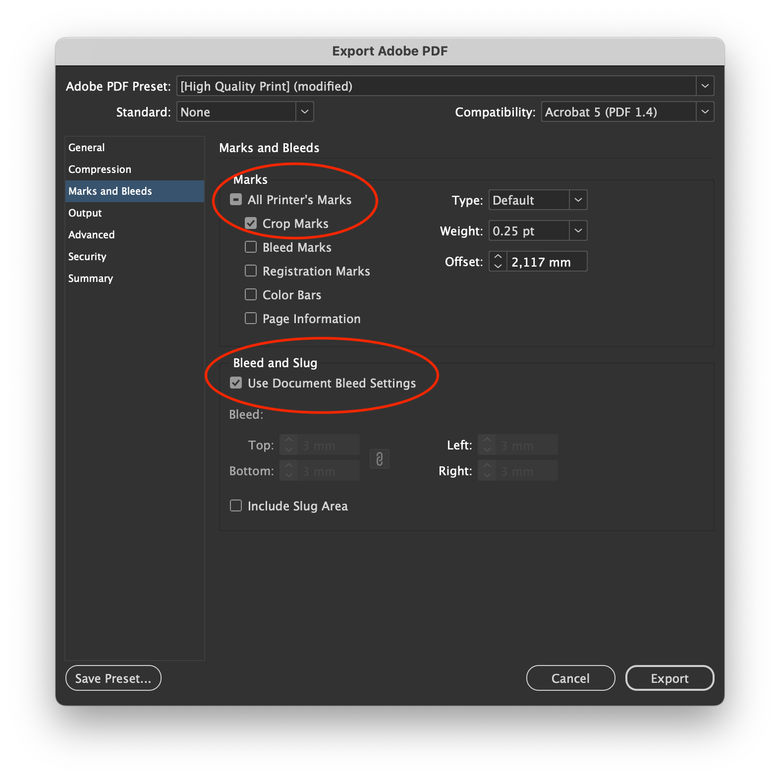Click the Offset stepper arrows
The image size is (780, 779).
[x=498, y=262]
